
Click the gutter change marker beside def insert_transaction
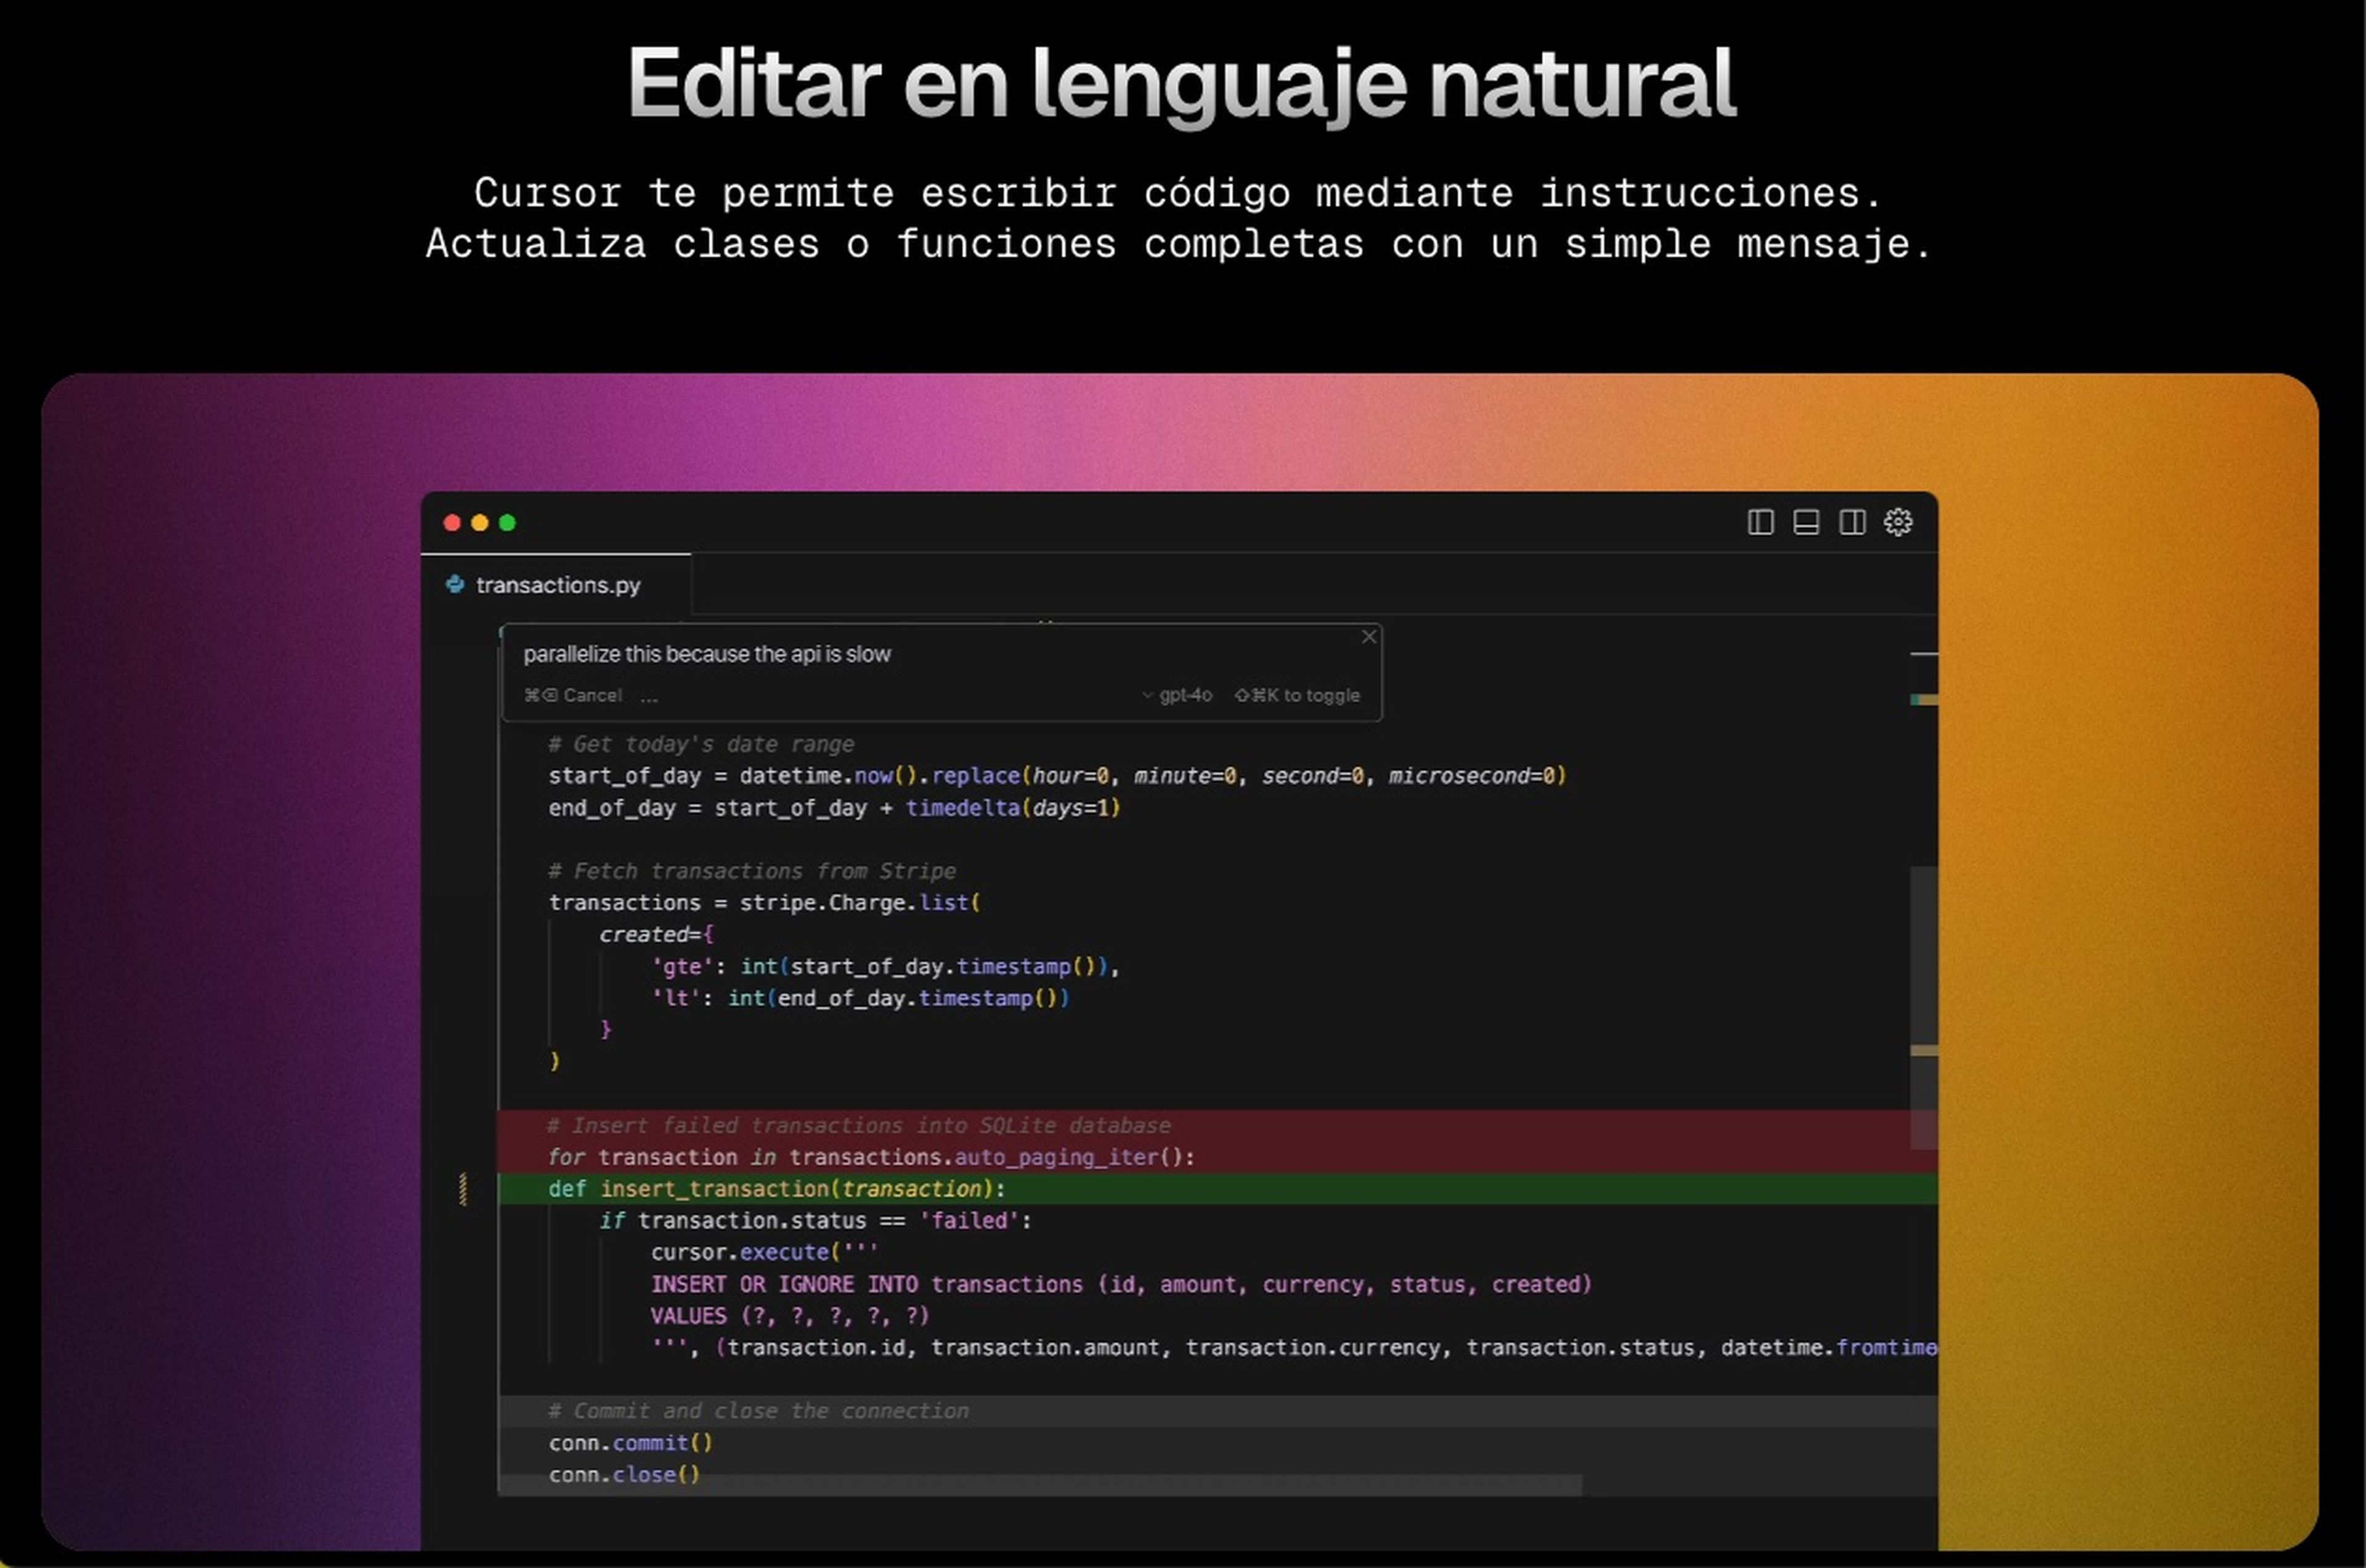tap(462, 1189)
